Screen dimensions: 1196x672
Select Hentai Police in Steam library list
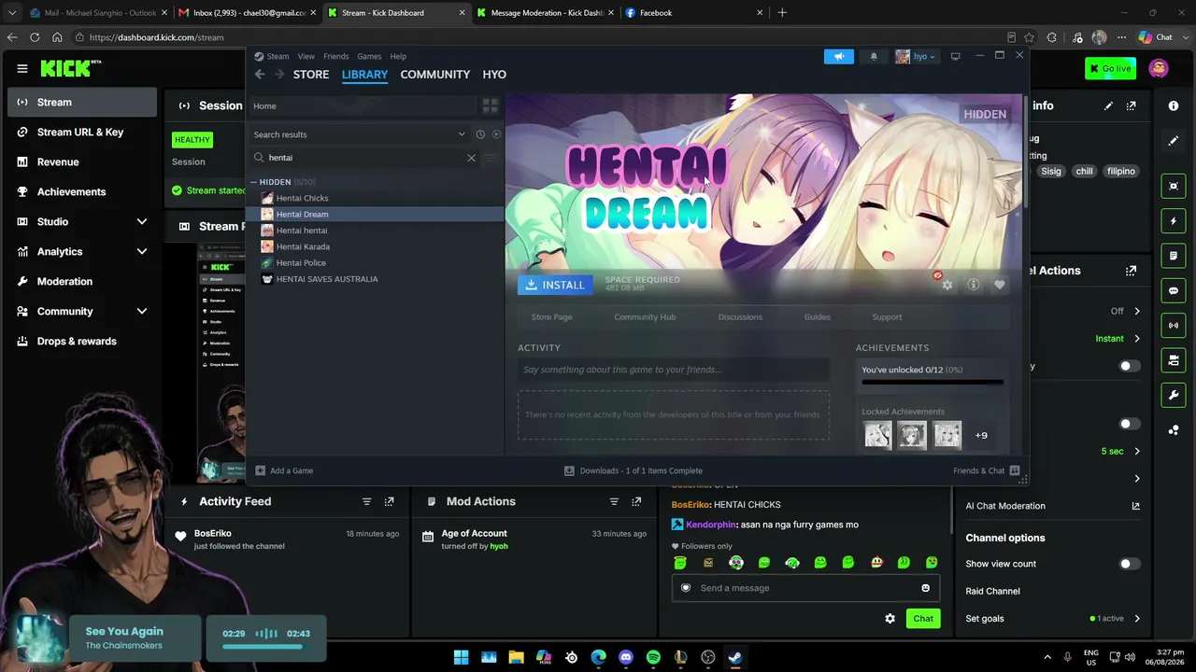click(x=301, y=263)
